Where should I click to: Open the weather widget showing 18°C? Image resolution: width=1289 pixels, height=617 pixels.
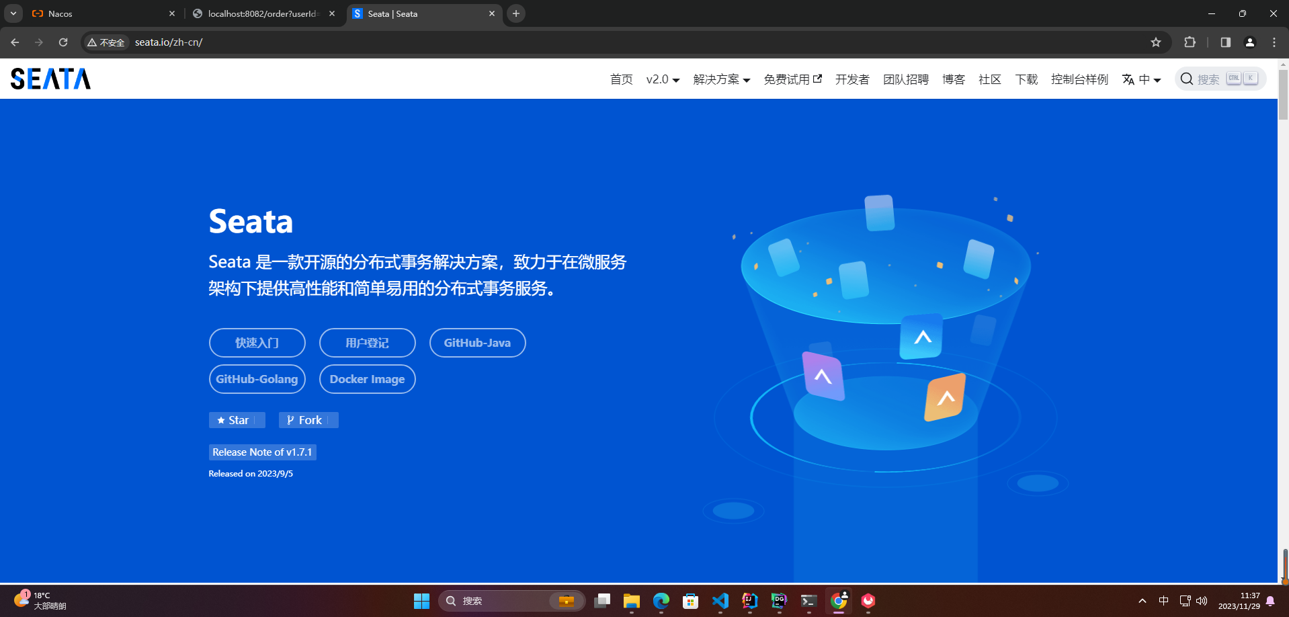40,600
